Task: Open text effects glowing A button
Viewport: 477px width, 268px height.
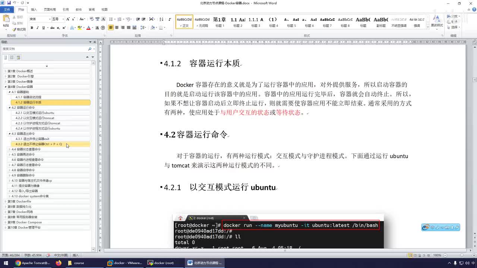Action: pyautogui.click(x=72, y=28)
